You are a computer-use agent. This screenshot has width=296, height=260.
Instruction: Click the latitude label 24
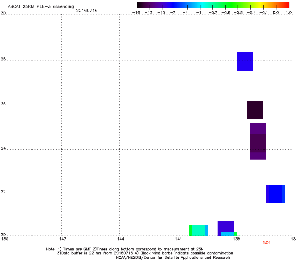[x=3, y=148]
